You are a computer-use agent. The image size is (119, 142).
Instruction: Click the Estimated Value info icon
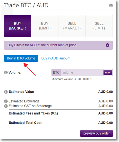click(6, 92)
